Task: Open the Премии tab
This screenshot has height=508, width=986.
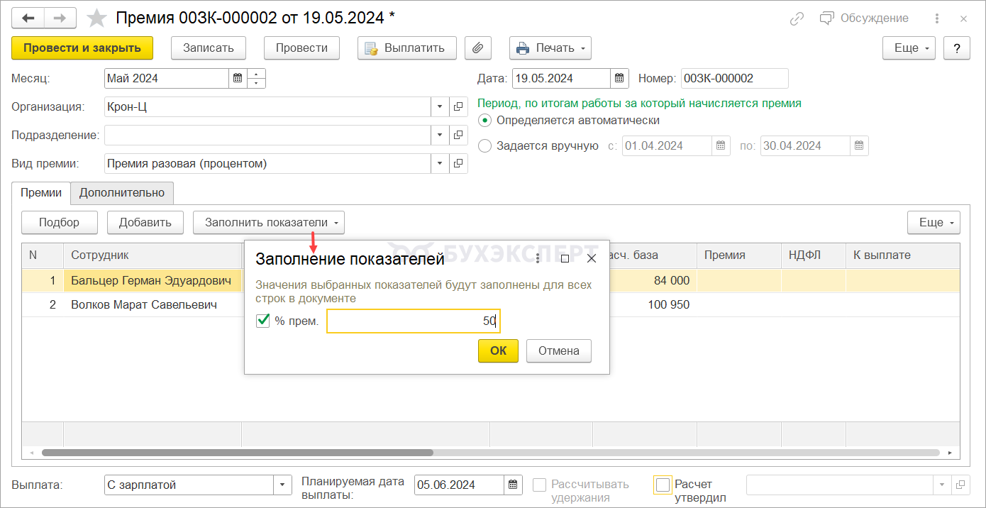Action: click(x=40, y=193)
